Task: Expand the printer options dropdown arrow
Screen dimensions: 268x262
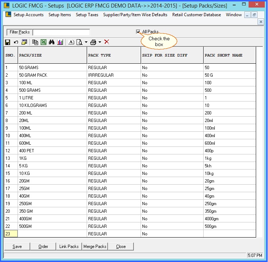Action: [100, 42]
